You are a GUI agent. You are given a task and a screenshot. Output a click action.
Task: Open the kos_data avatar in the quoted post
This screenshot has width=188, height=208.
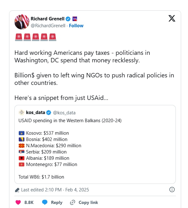[x=22, y=113]
